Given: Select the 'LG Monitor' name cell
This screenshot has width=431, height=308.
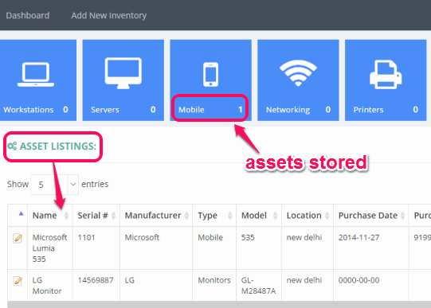Looking at the screenshot, I should click(x=50, y=286).
